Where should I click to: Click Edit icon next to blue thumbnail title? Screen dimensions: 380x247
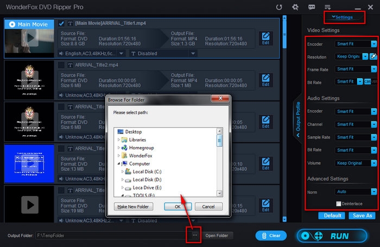pos(265,164)
